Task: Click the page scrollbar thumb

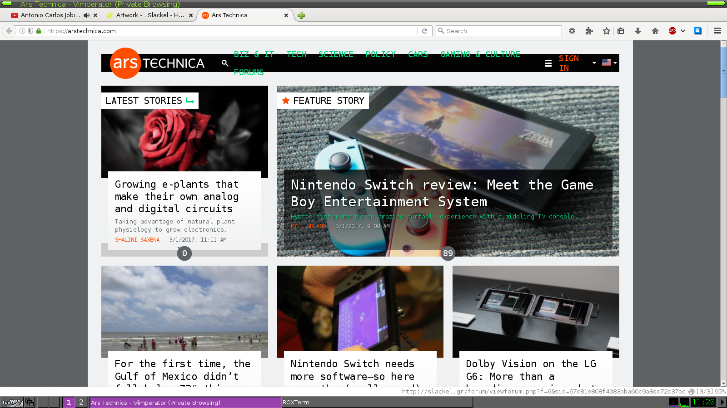Action: pyautogui.click(x=723, y=72)
